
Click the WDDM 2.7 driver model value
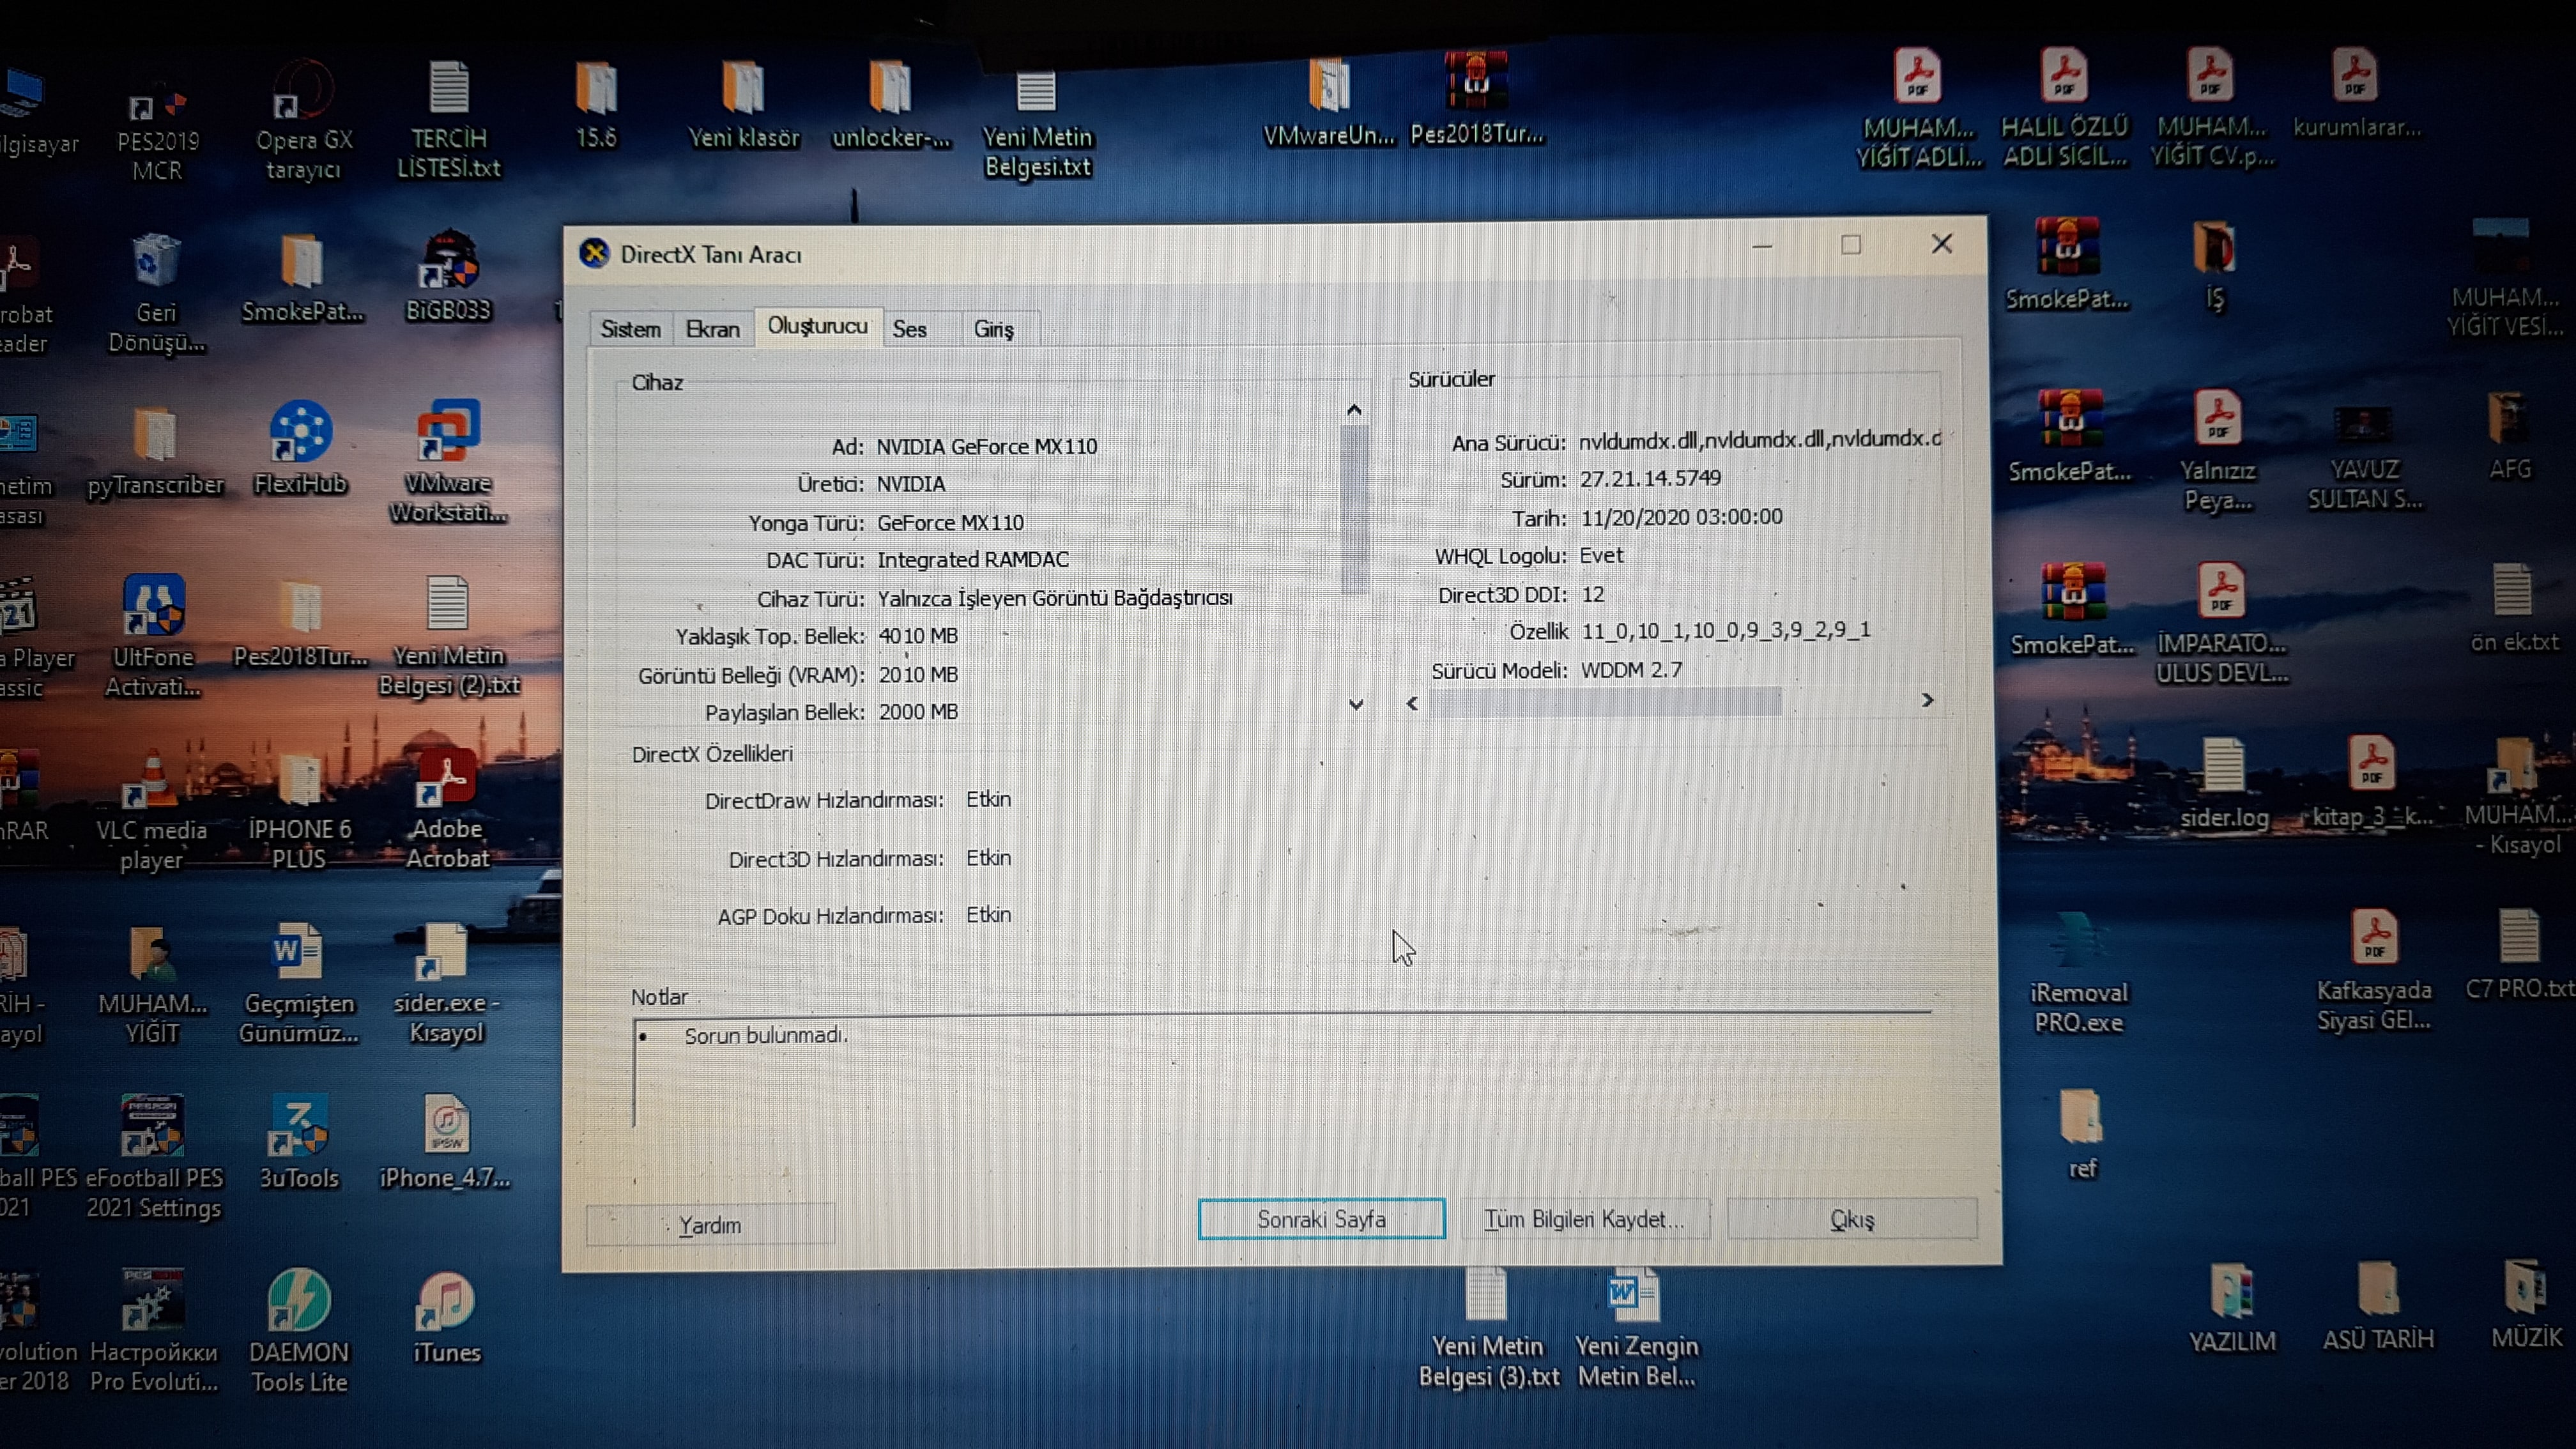point(1631,670)
